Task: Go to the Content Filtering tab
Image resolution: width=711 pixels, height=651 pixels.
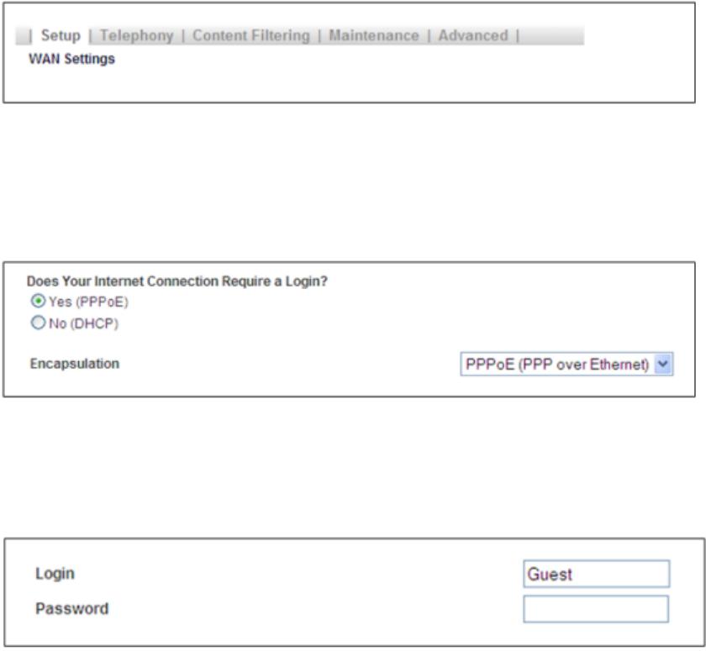Action: coord(250,36)
